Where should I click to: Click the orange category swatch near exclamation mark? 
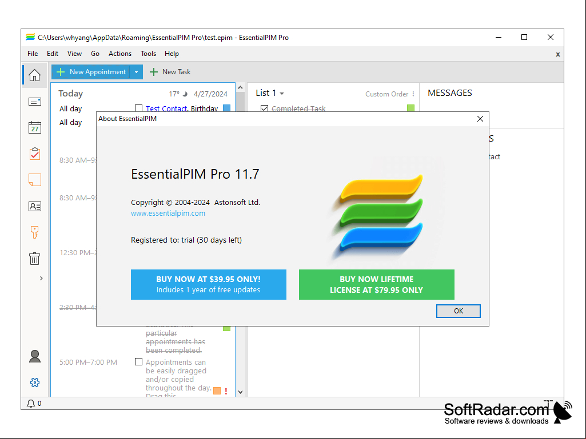217,391
